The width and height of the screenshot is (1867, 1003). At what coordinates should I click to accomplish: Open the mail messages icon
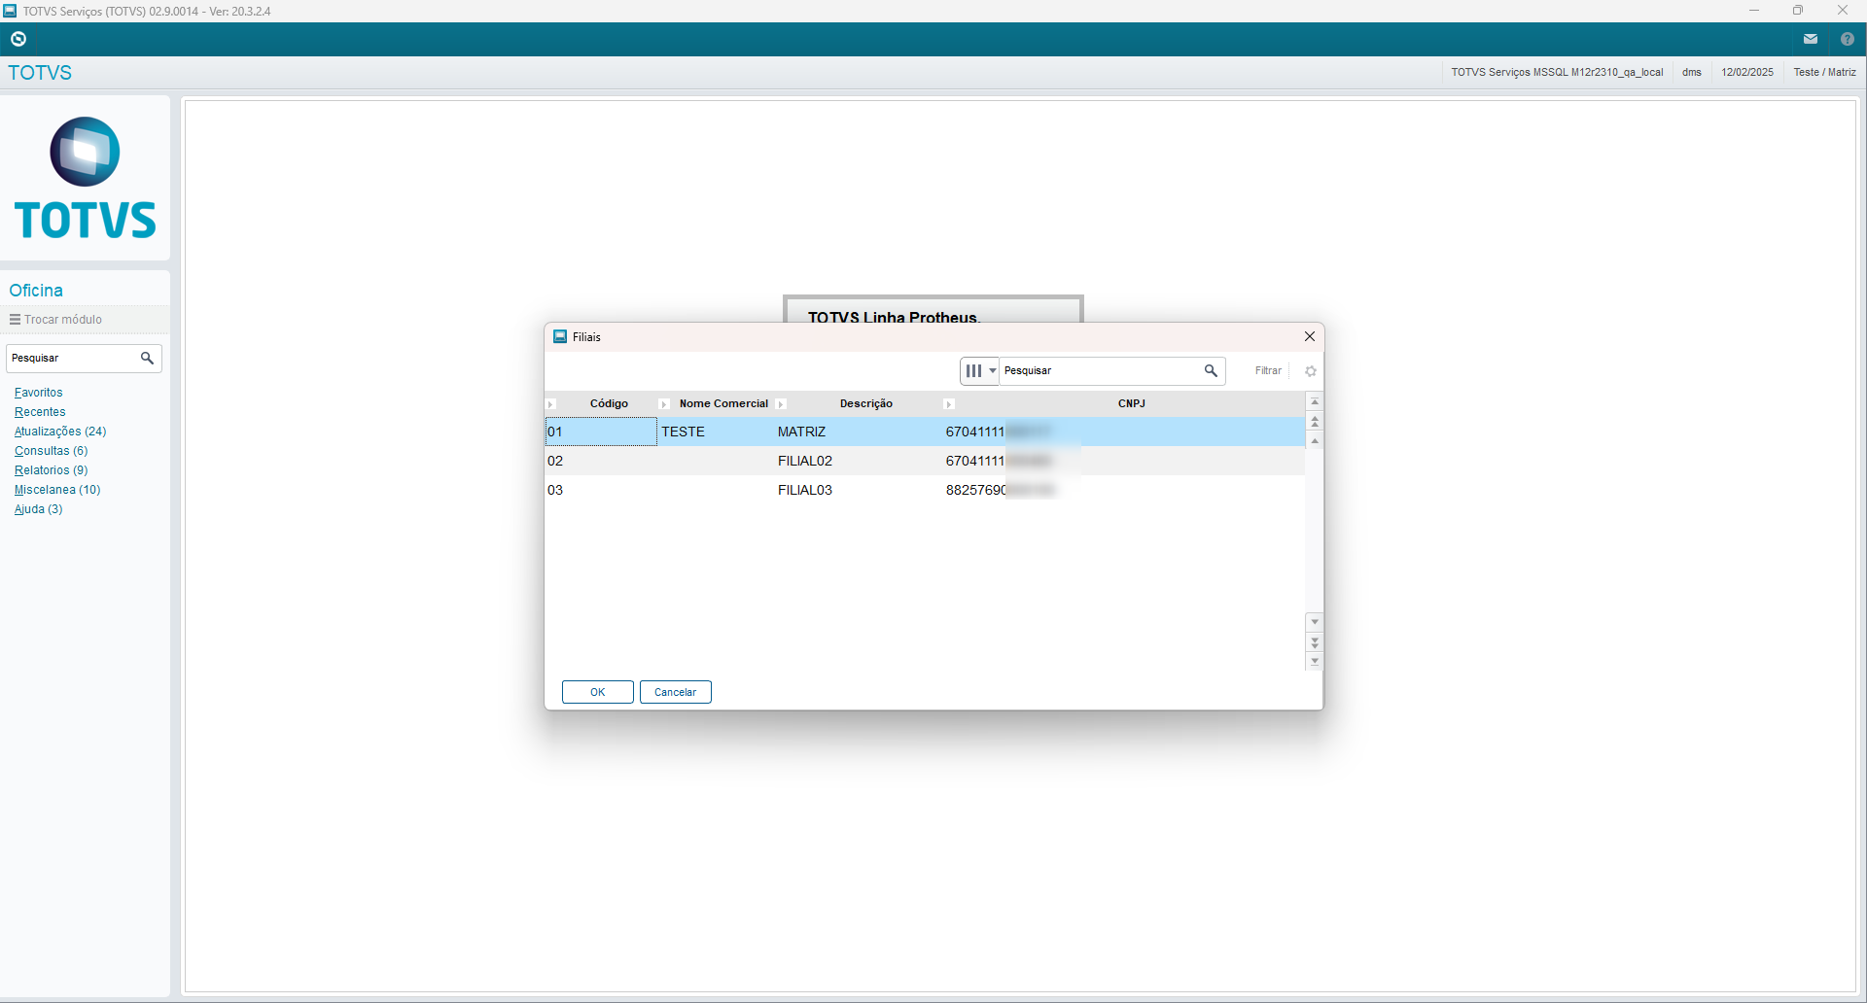pyautogui.click(x=1811, y=39)
